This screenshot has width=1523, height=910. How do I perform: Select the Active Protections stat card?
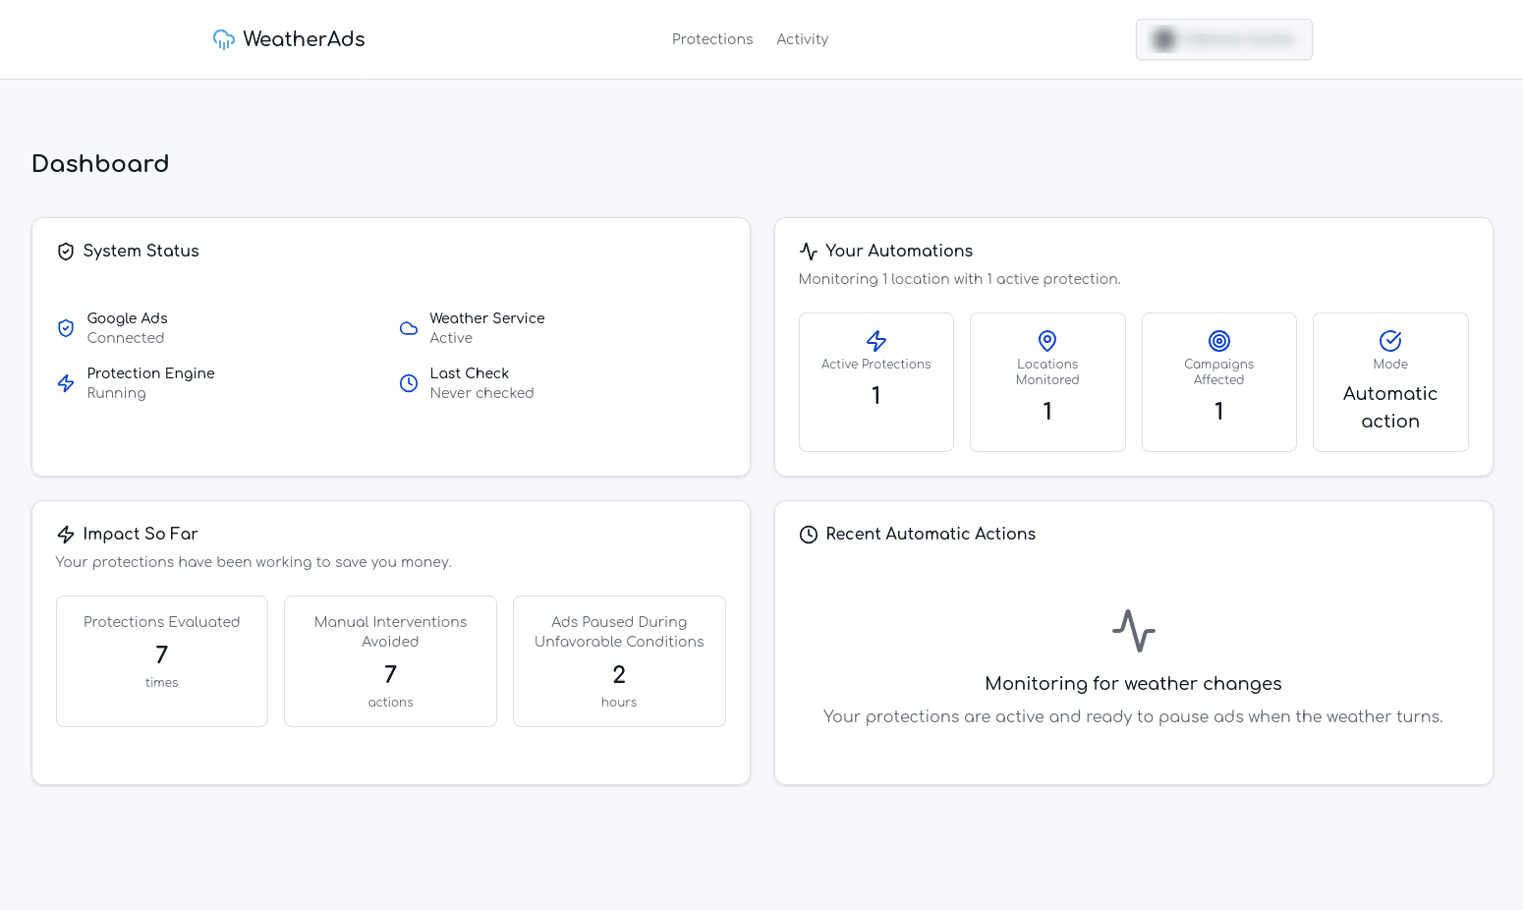(875, 382)
